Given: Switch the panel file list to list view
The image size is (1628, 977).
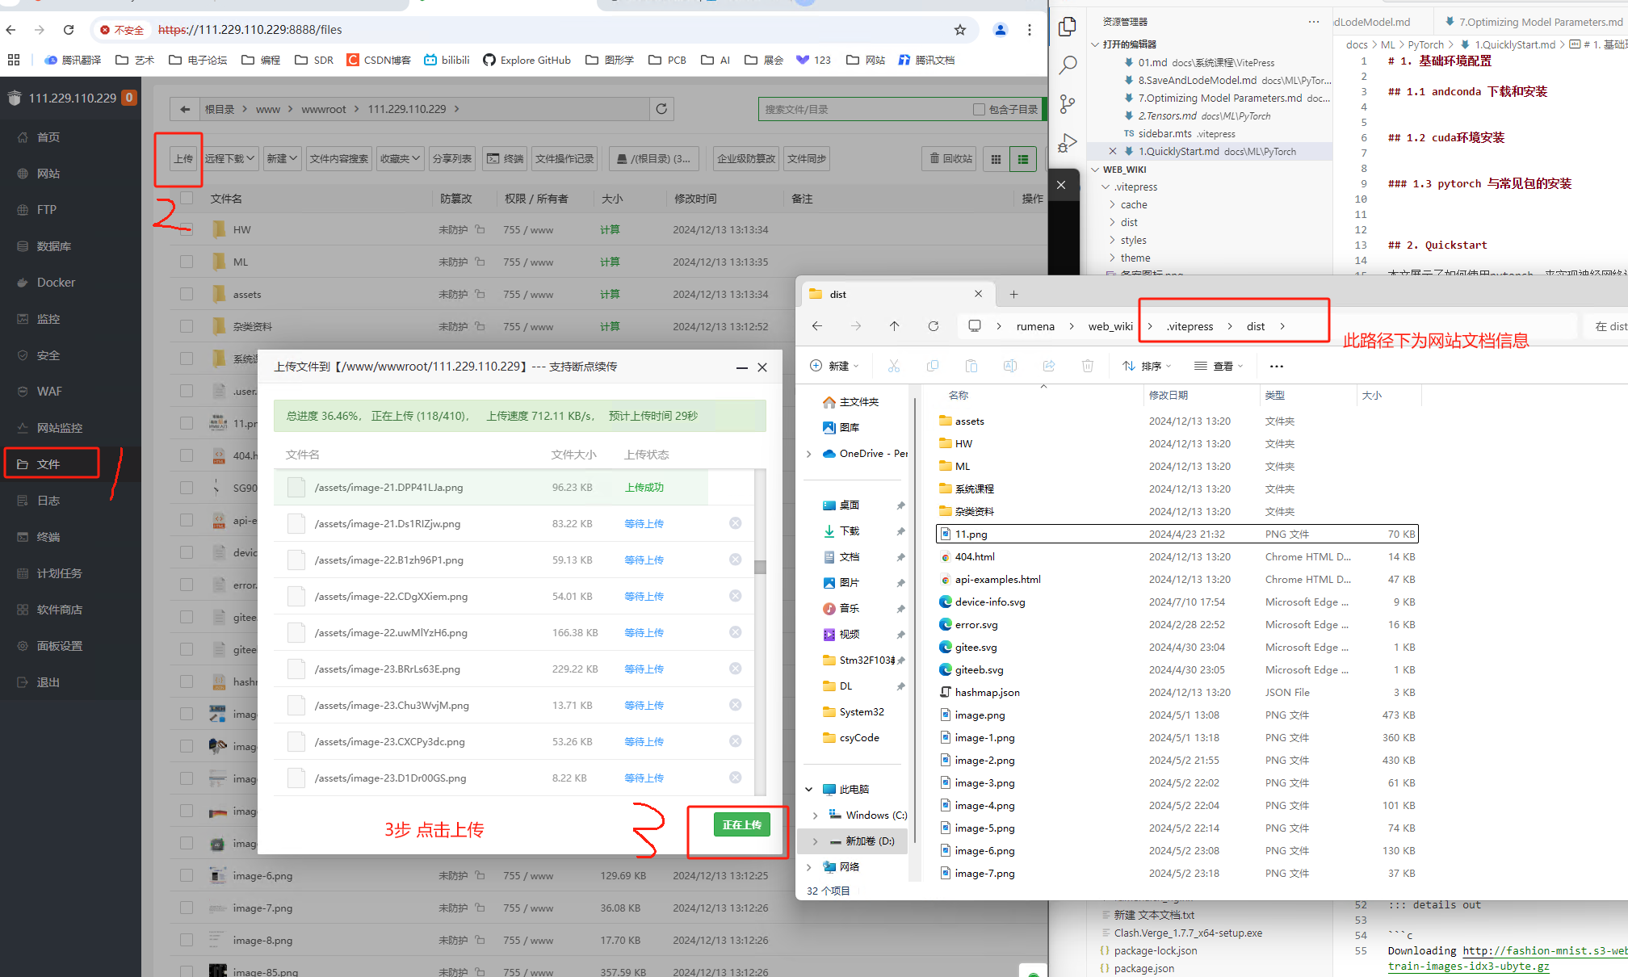Looking at the screenshot, I should point(1023,159).
